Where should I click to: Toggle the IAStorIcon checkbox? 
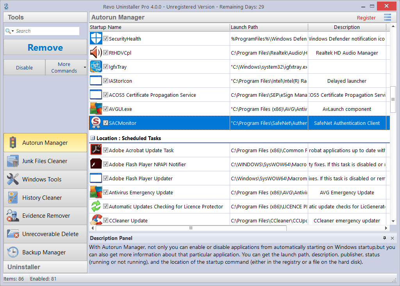(105, 80)
